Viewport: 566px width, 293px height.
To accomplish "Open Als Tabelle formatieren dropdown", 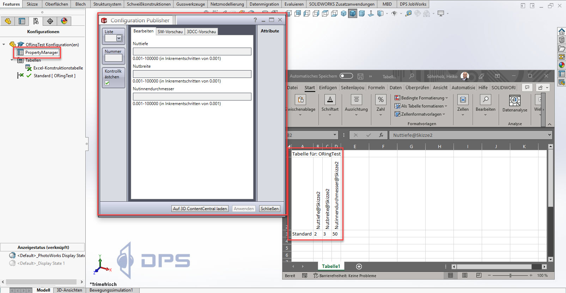I will coord(421,106).
